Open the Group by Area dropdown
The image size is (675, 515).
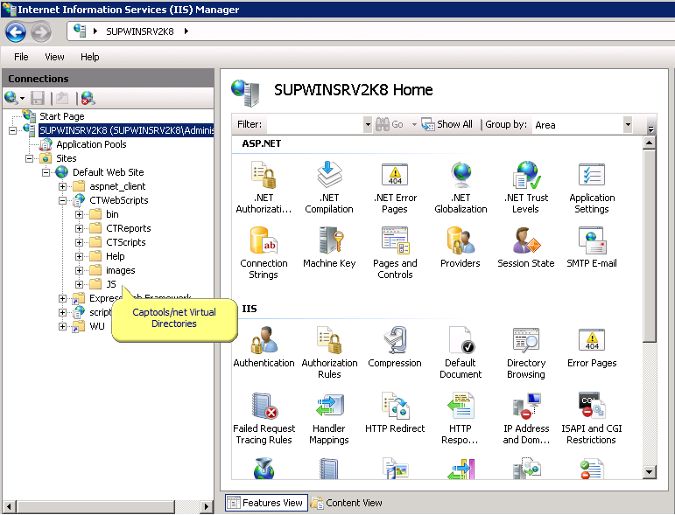click(628, 125)
